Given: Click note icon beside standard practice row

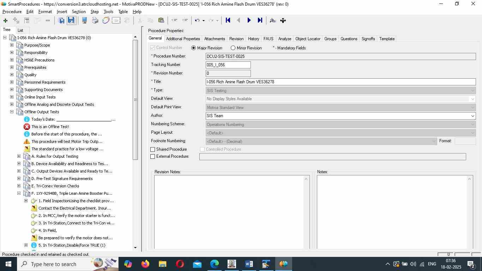Looking at the screenshot, I should (26, 149).
